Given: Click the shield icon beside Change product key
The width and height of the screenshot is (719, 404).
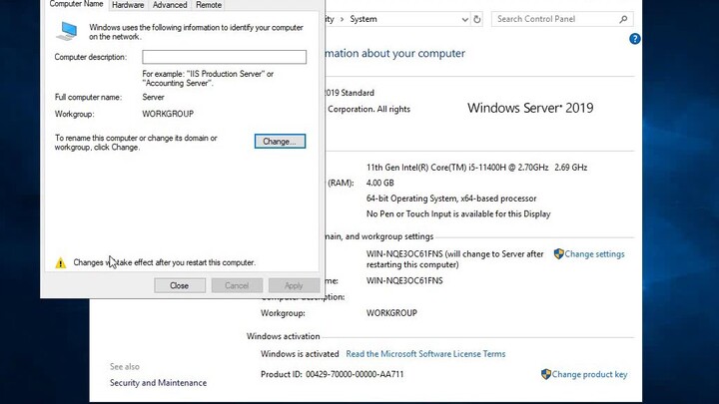Looking at the screenshot, I should 546,374.
